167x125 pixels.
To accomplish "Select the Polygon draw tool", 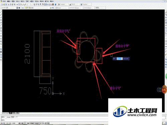I will click(1, 20).
